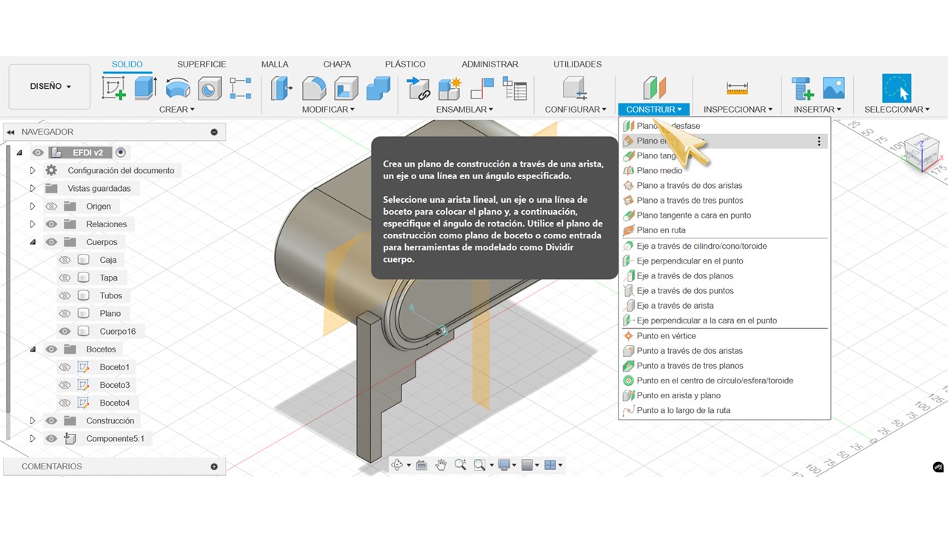Expand the Origen folder
This screenshot has width=948, height=533.
pos(33,207)
